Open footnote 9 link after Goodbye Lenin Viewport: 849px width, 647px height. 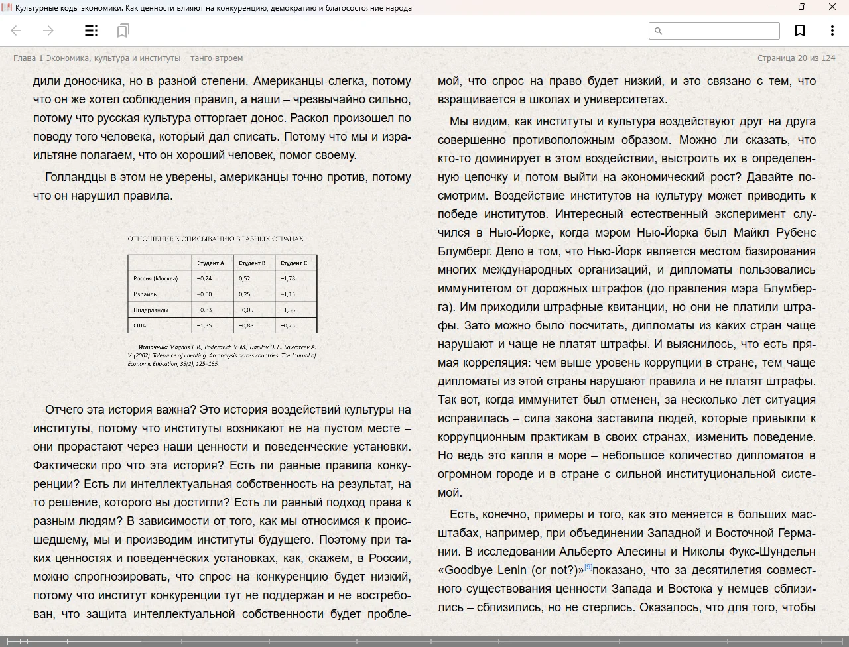(x=588, y=567)
